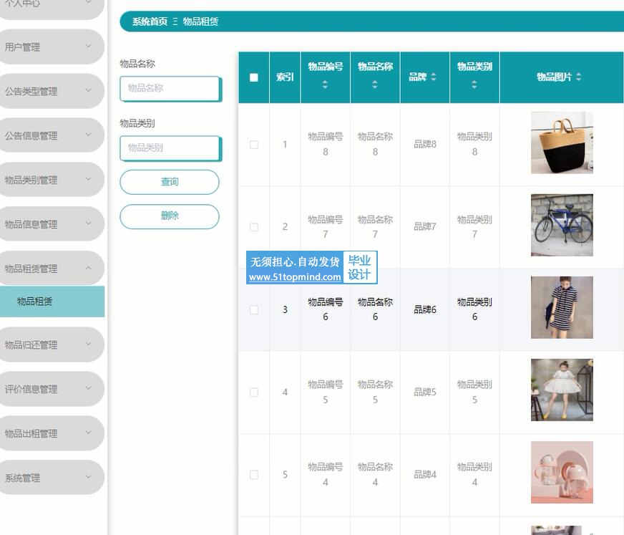Expand the 评价信息管理 sidebar menu
Viewport: 624px width, 535px height.
[51, 389]
